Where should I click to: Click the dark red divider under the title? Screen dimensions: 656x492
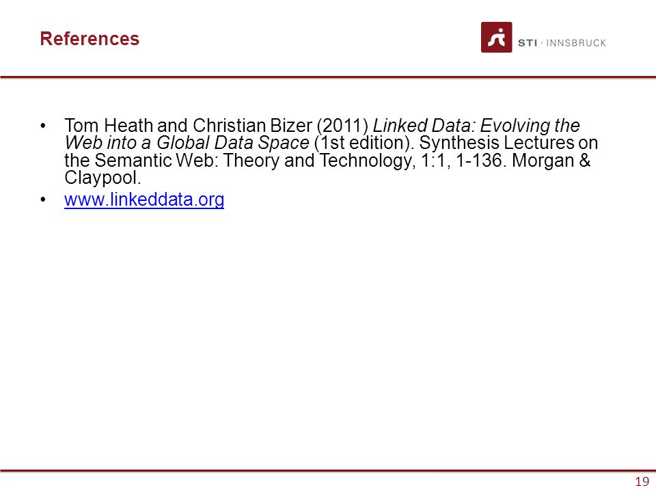tap(328, 77)
